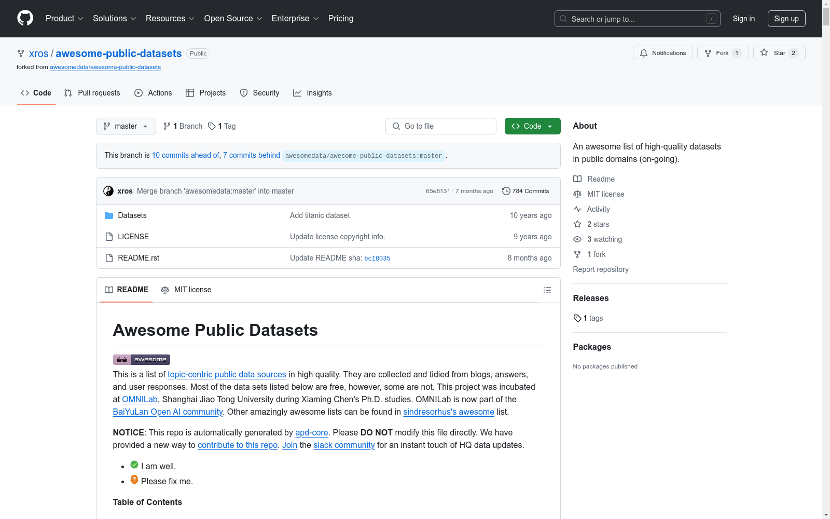830x519 pixels.
Task: Open the topic-centric public data sources link
Action: [227, 375]
